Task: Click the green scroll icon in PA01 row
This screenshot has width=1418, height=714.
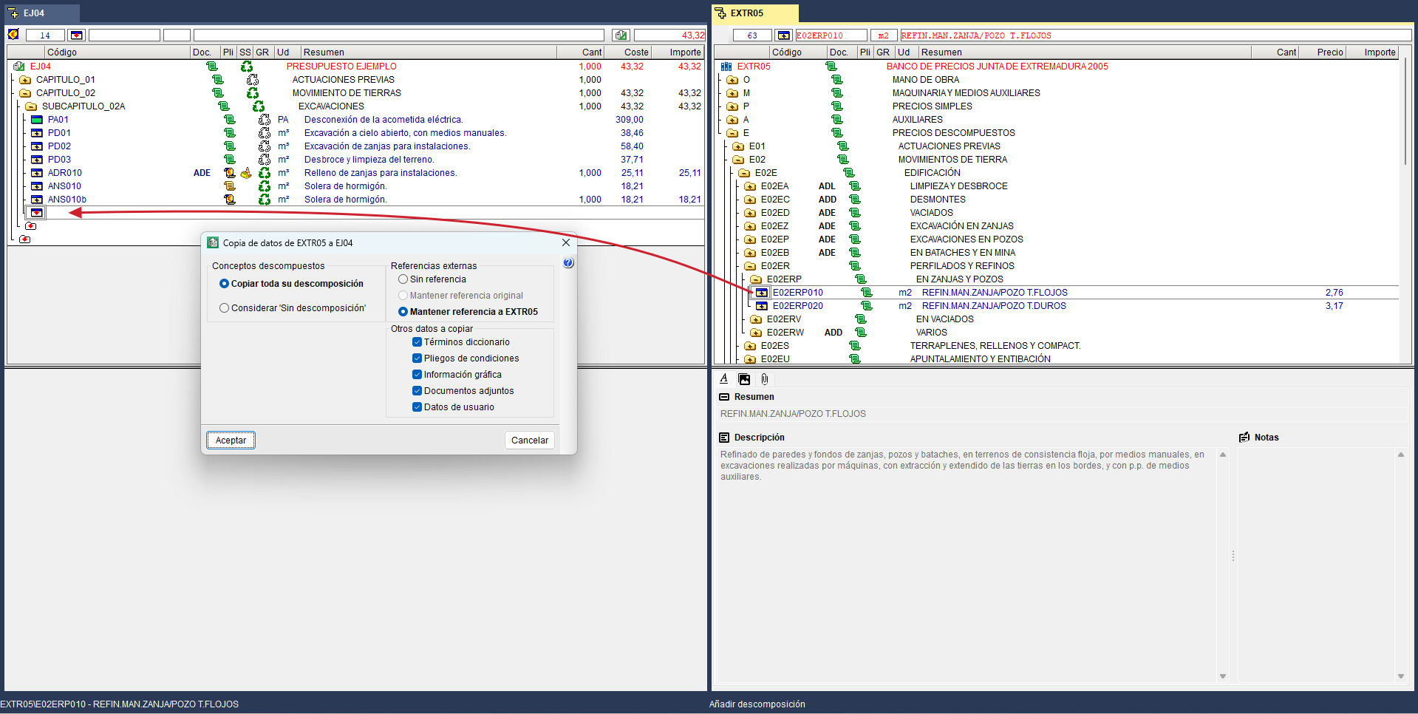Action: tap(230, 120)
